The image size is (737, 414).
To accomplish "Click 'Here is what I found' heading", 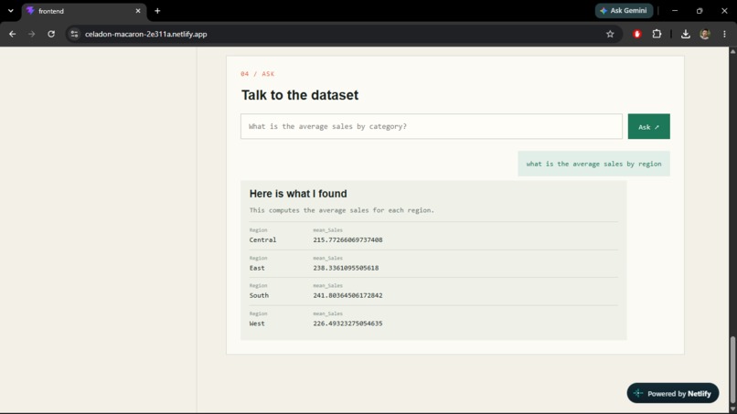I will pos(298,194).
